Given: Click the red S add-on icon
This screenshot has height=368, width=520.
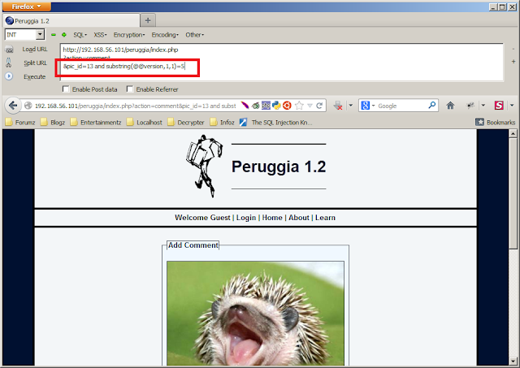Looking at the screenshot, I should pyautogui.click(x=499, y=106).
